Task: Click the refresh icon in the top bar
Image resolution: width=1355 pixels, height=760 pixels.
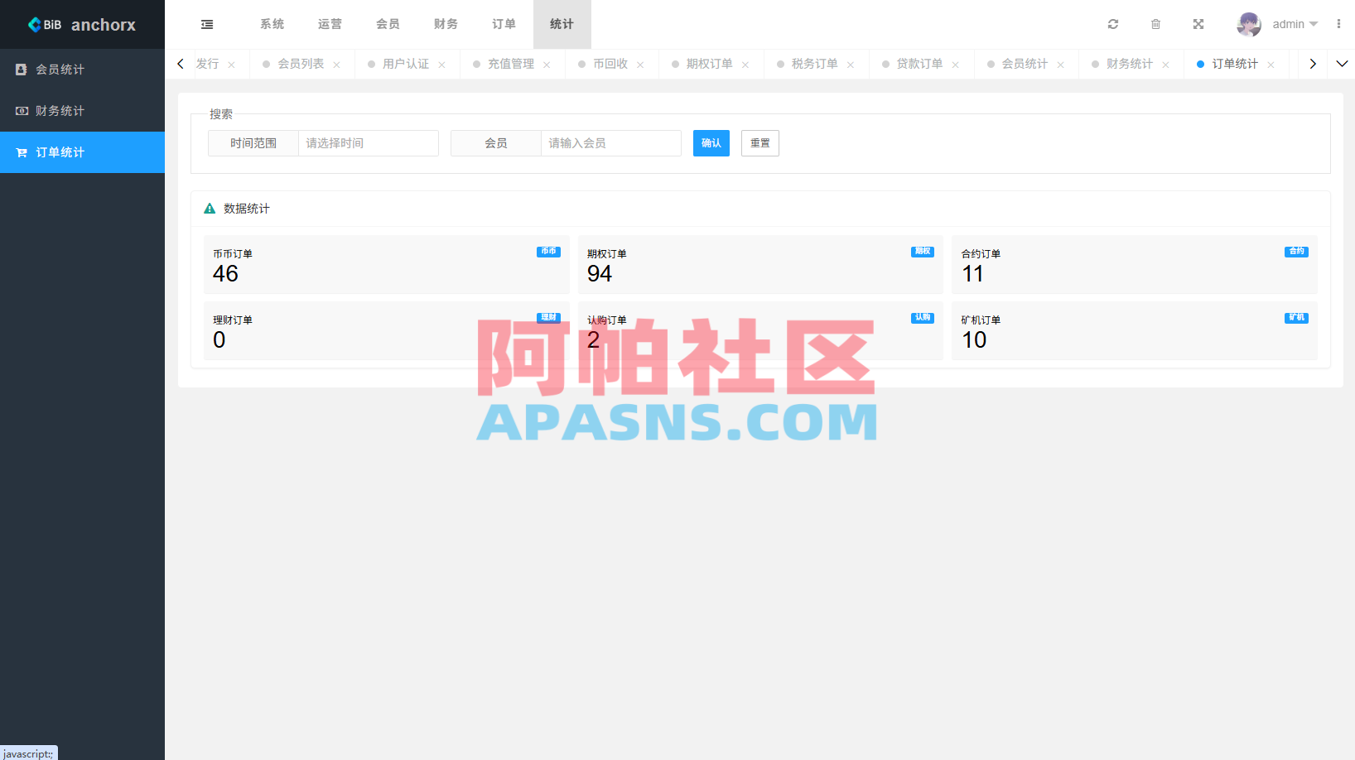Action: (x=1113, y=24)
